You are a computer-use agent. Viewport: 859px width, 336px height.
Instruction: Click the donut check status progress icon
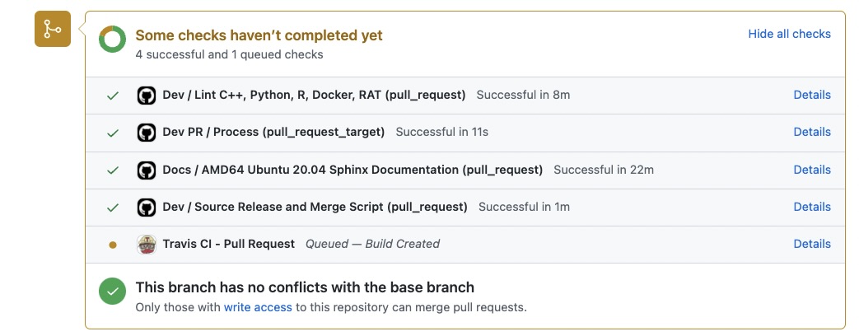pos(112,40)
